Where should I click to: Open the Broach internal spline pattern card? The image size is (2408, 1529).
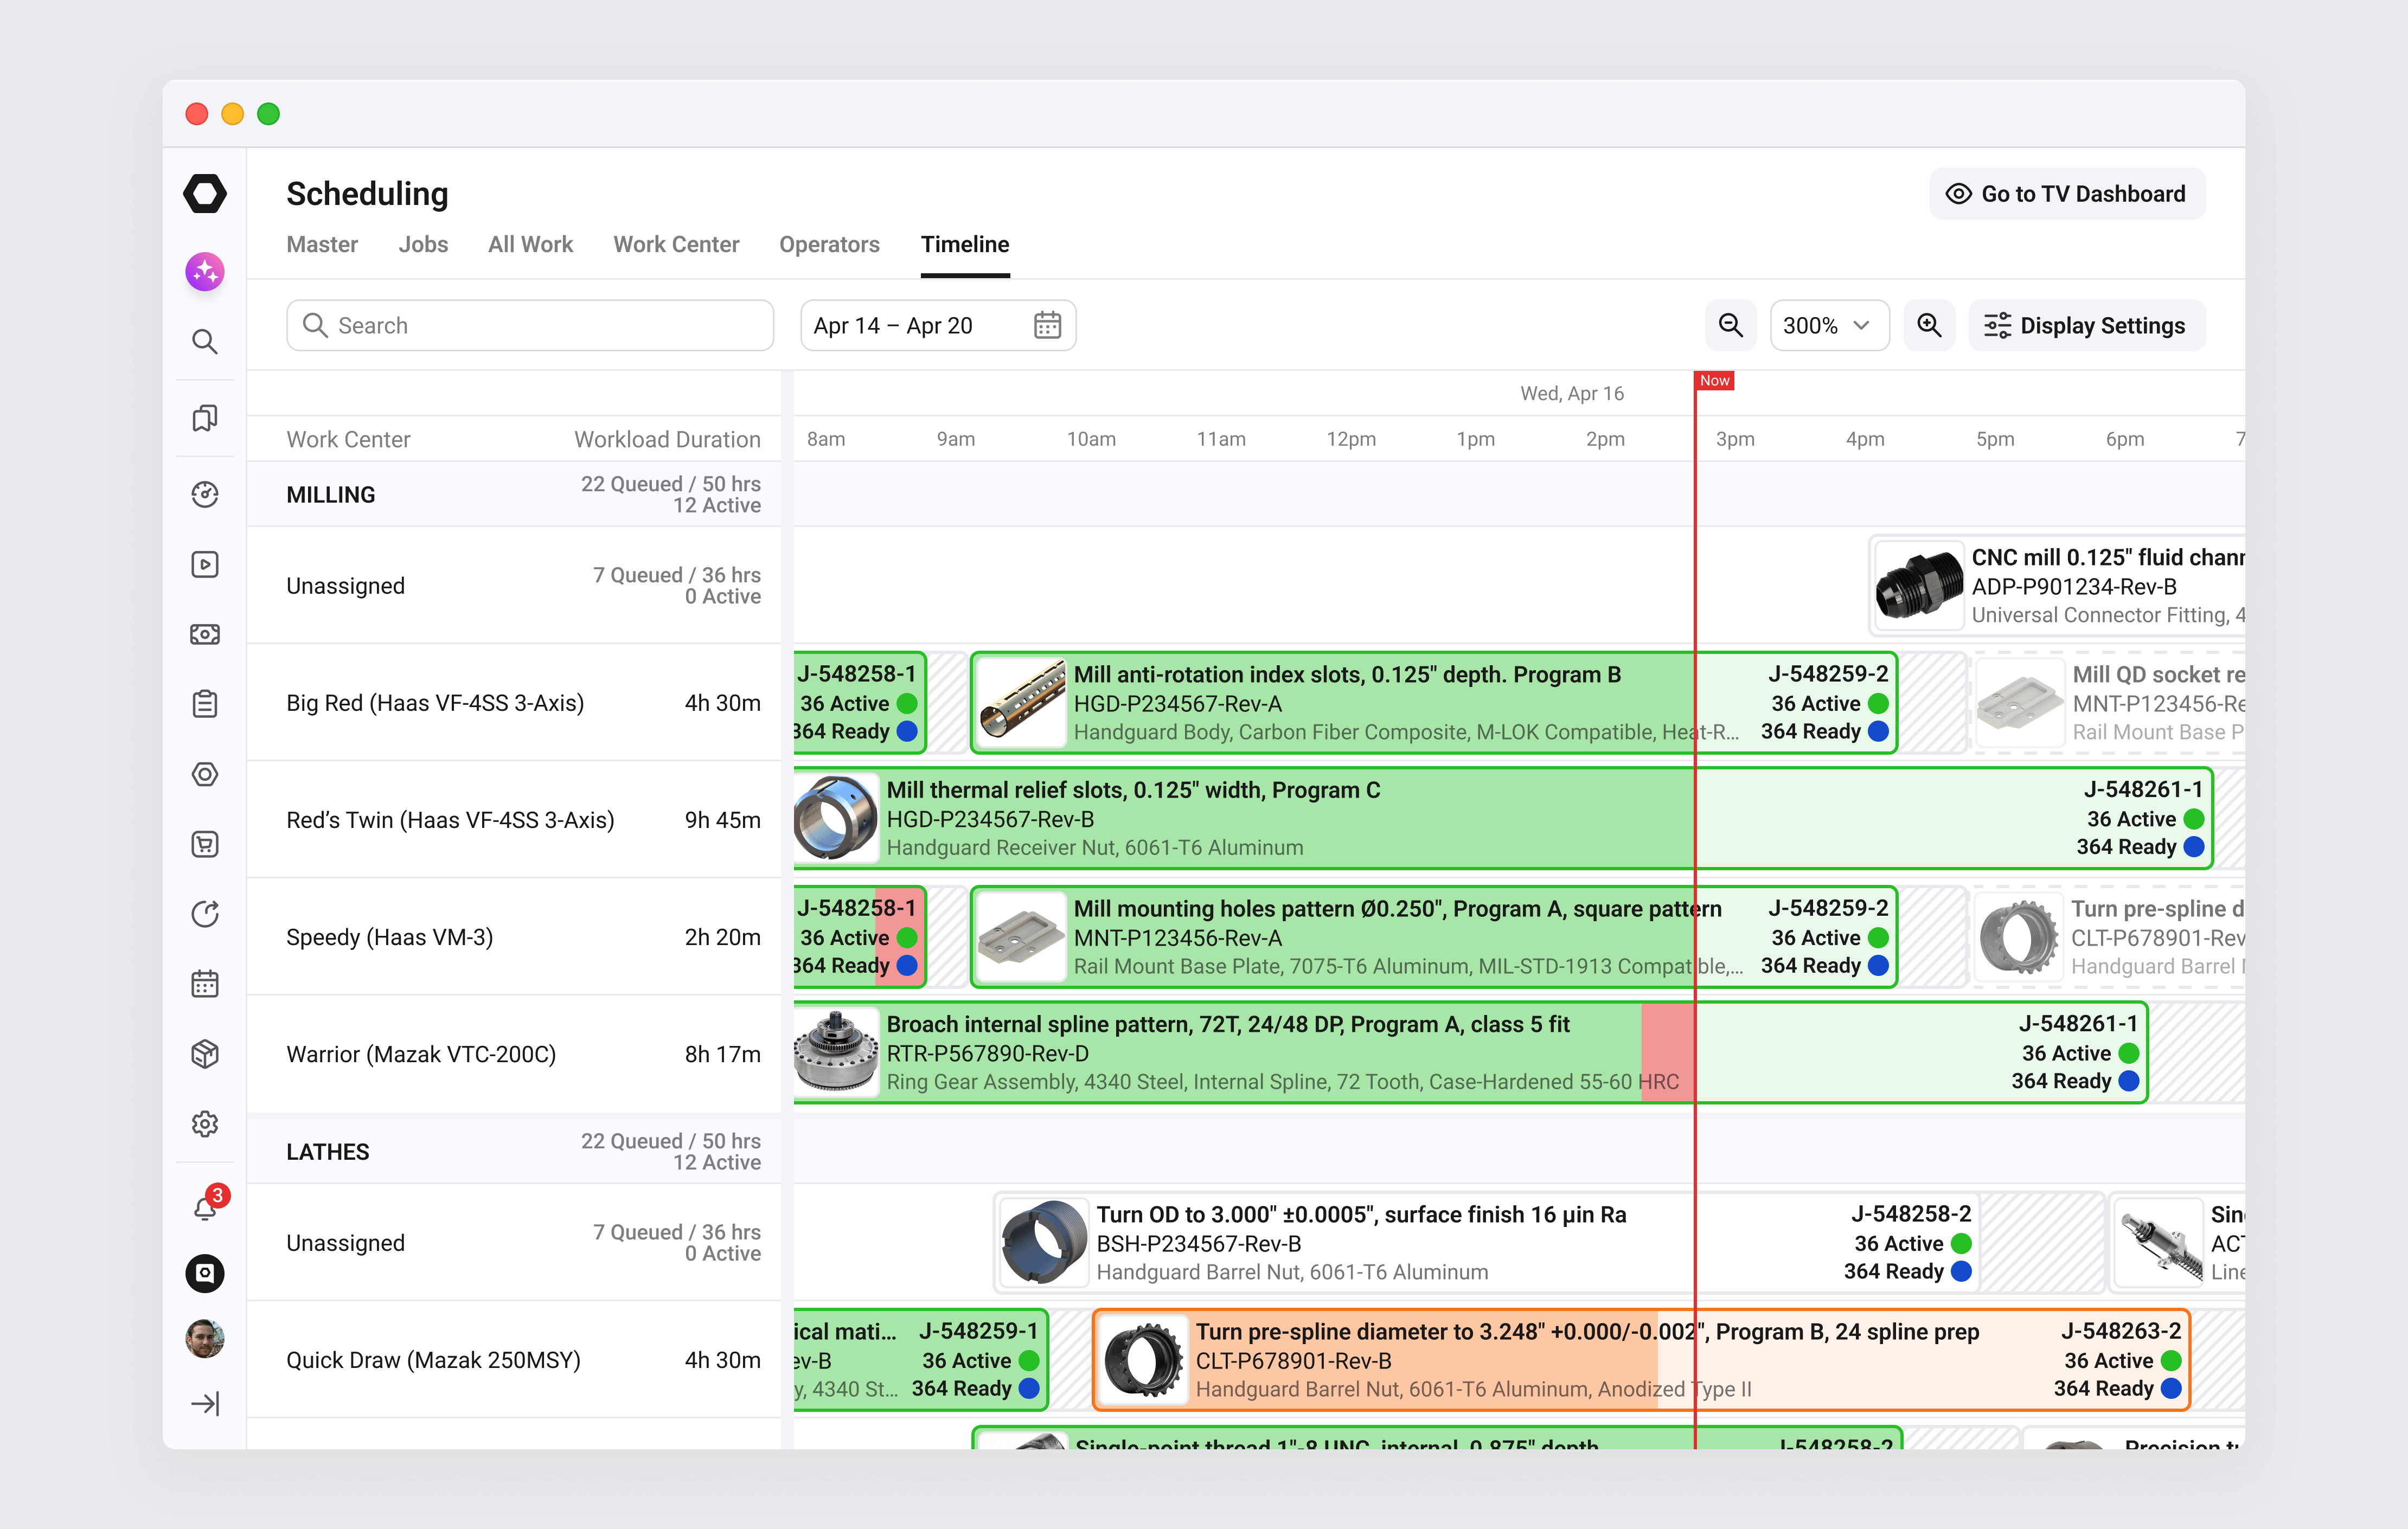click(x=1471, y=1053)
